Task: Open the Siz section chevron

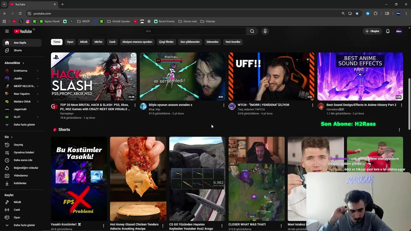Action: (x=12, y=137)
